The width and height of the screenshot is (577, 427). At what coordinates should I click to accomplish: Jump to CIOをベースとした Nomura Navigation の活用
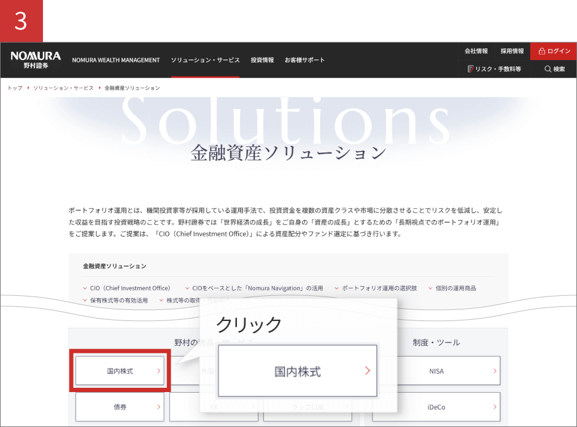(254, 288)
